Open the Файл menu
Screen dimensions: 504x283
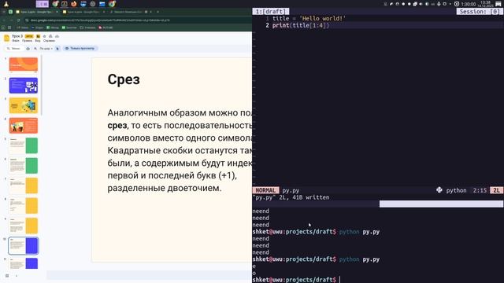point(16,41)
